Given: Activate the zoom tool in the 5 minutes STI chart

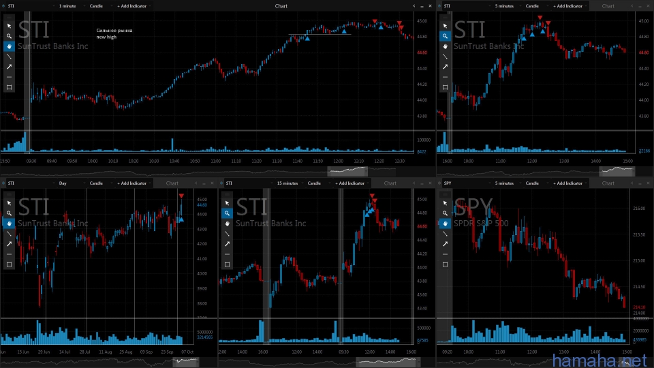Looking at the screenshot, I should 445,36.
